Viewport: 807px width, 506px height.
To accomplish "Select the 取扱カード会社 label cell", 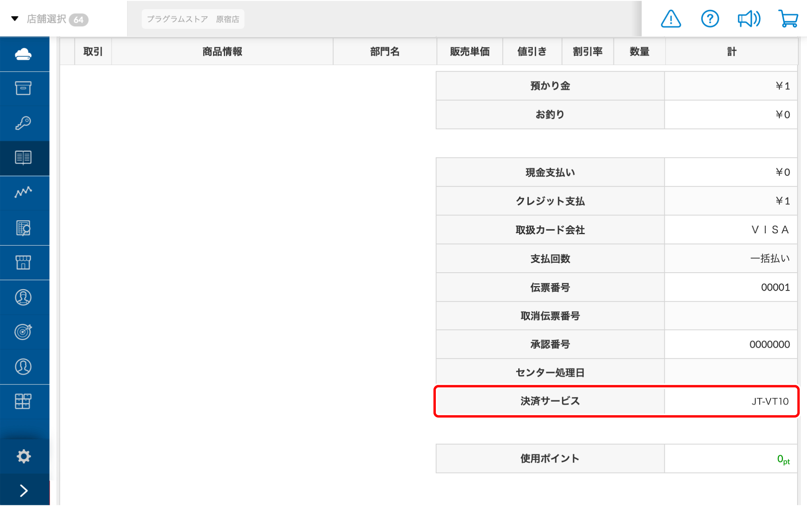I will pos(550,230).
